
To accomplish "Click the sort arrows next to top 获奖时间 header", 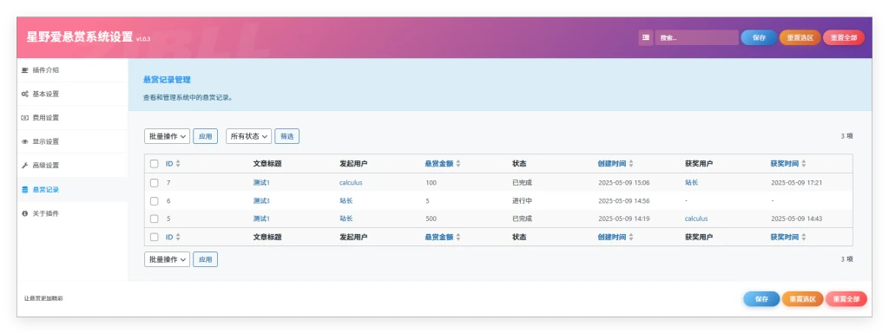I will 803,164.
